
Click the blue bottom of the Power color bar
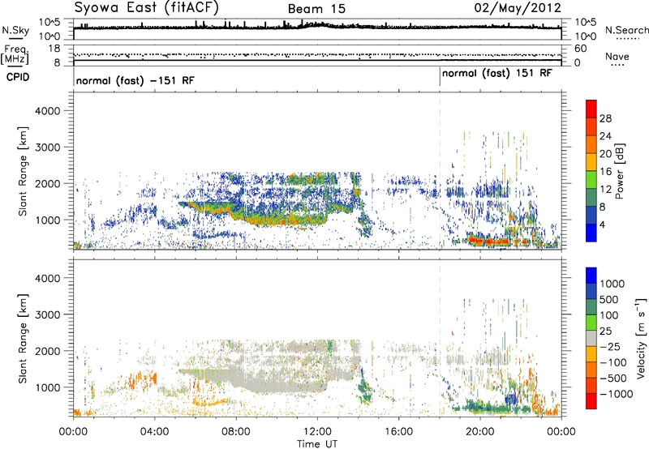(591, 233)
